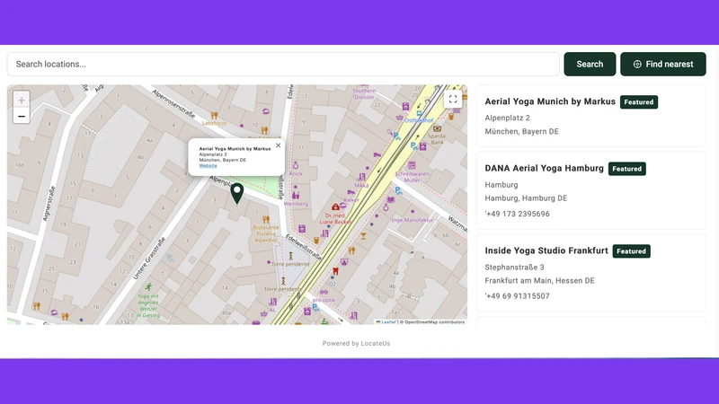Click Frankfurt am Main, Hessen DE text
Screen dimensions: 719x404
pos(540,281)
